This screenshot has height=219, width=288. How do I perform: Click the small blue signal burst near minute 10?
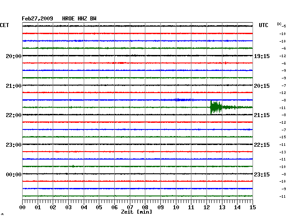click(184, 100)
